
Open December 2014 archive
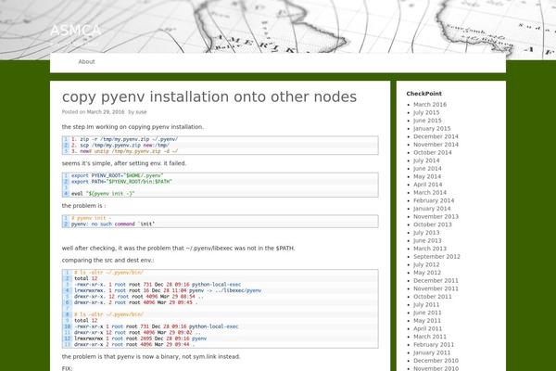click(436, 136)
